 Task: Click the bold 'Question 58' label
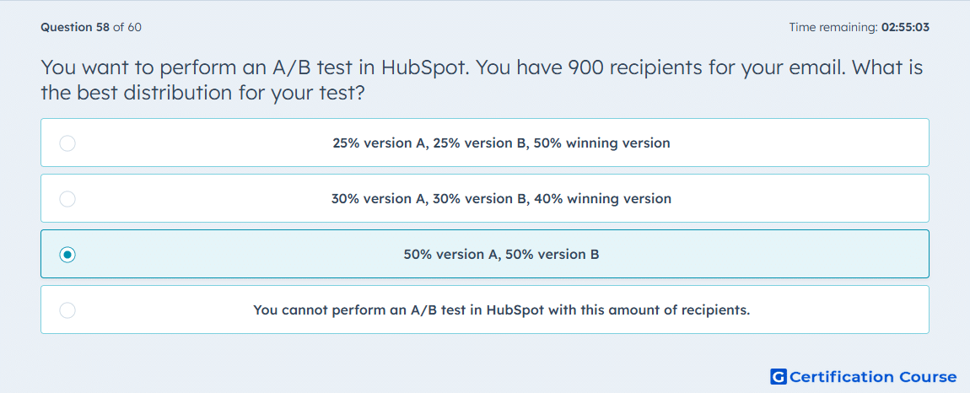tap(75, 27)
